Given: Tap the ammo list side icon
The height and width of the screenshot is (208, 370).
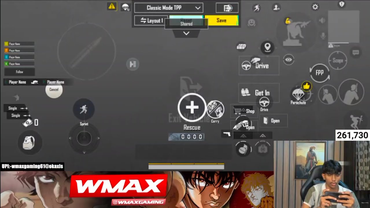Looking at the screenshot, I should (133, 64).
